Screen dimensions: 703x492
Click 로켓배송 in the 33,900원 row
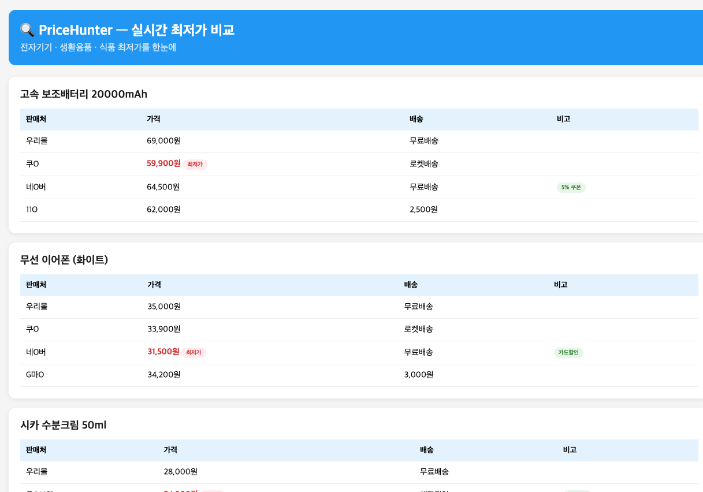419,329
